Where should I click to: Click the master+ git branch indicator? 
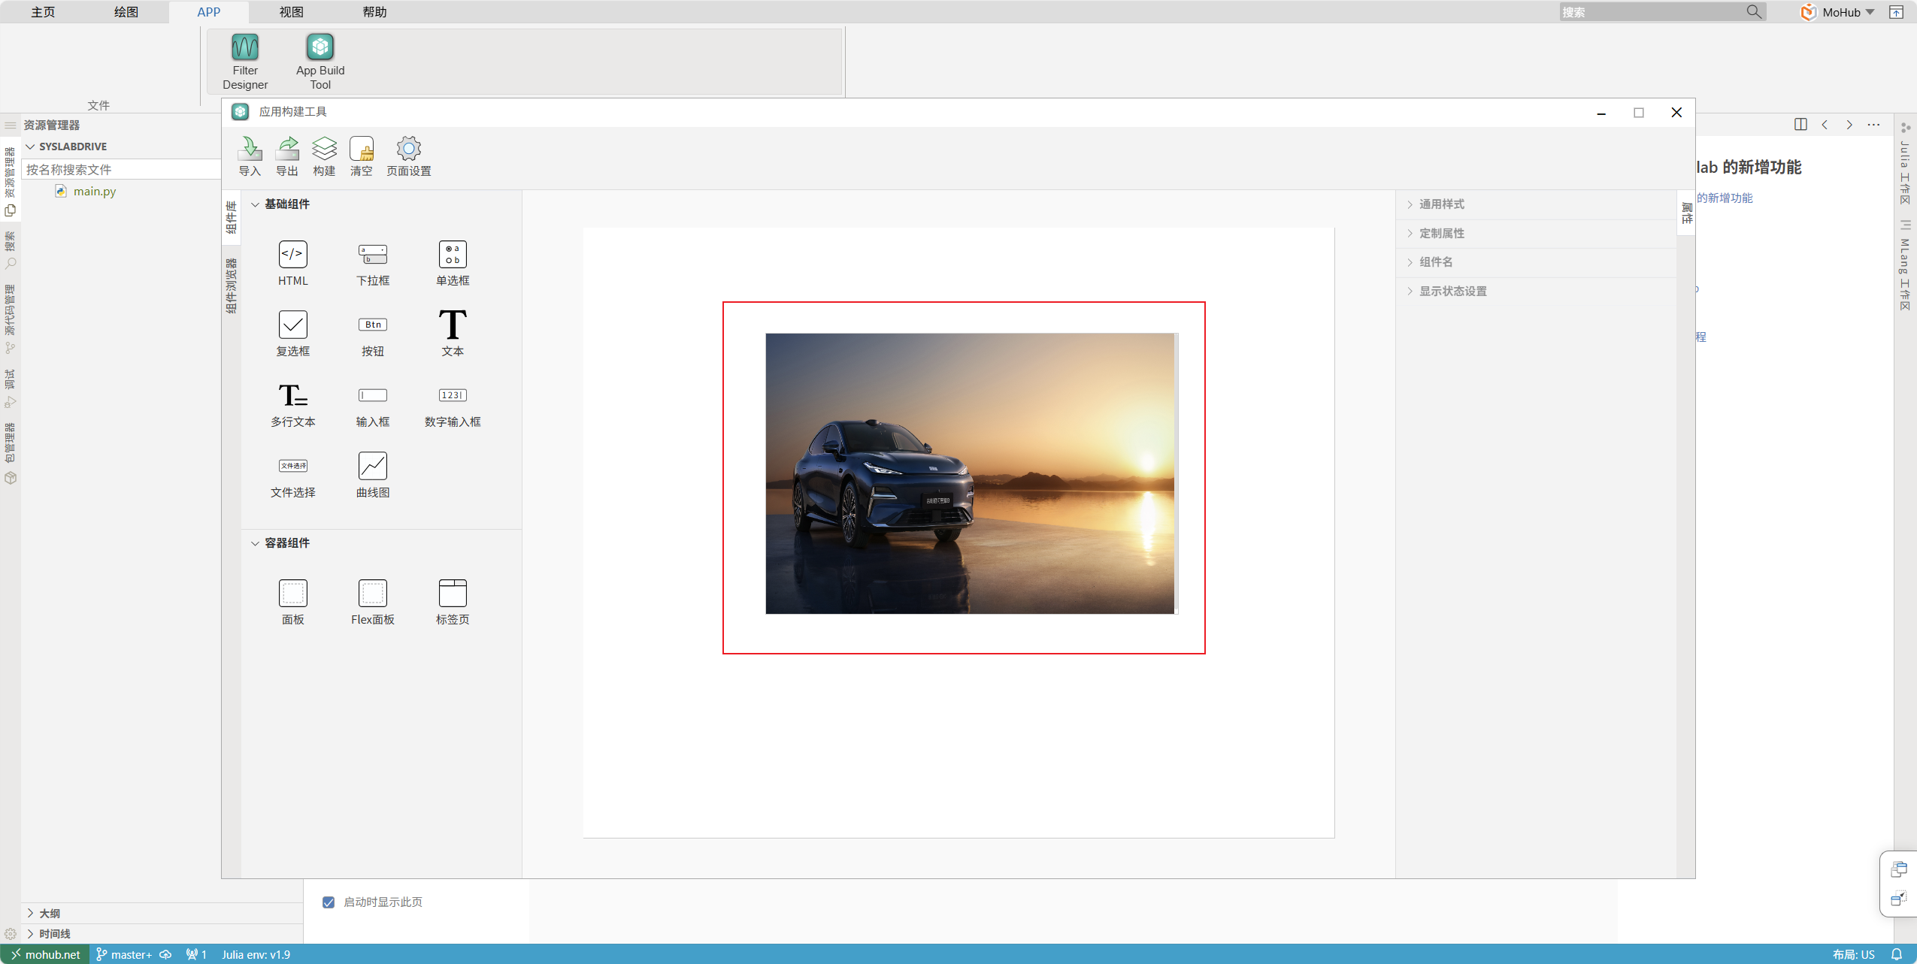(124, 955)
